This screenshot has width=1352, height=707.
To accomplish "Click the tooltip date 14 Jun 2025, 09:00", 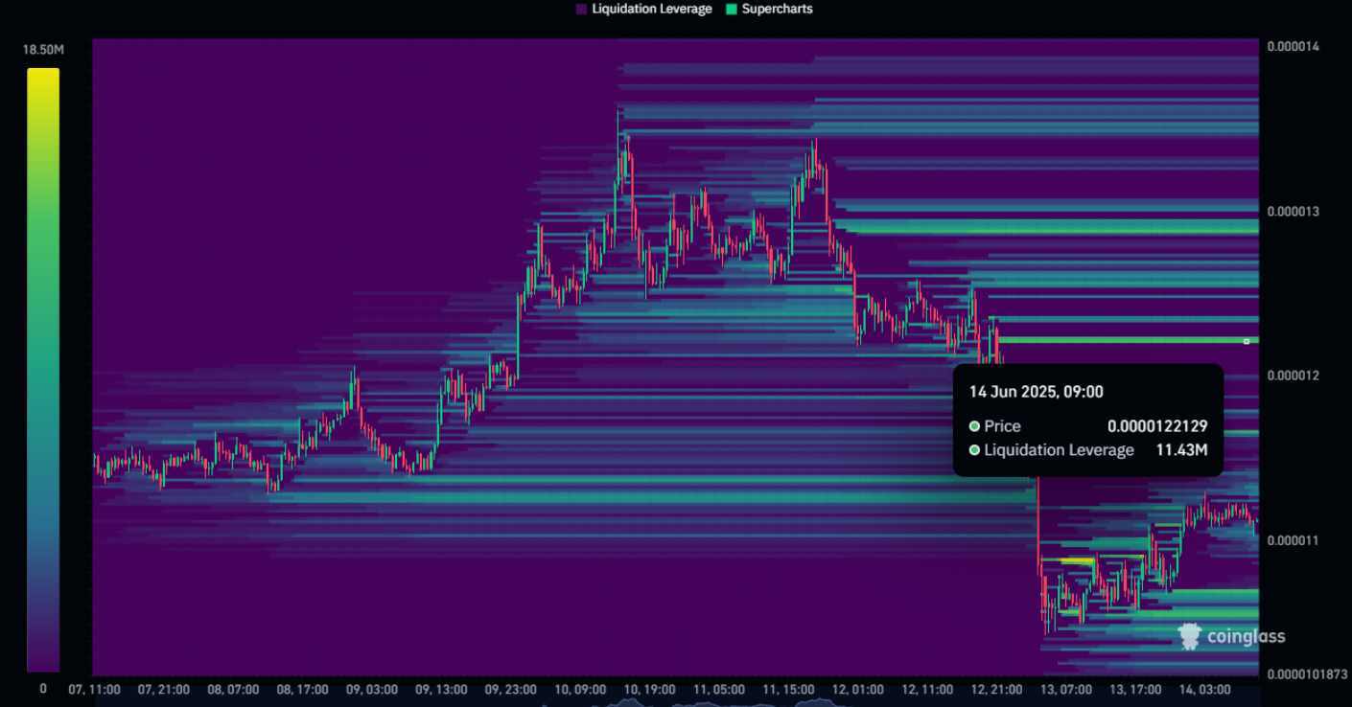I will [x=1036, y=392].
